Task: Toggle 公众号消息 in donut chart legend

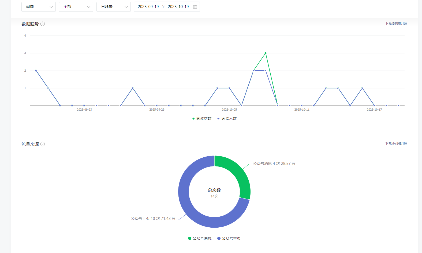Action: pyautogui.click(x=200, y=238)
